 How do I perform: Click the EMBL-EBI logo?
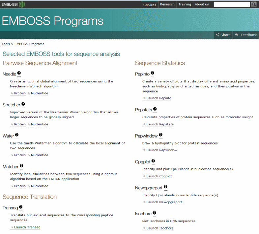[x=13, y=4]
